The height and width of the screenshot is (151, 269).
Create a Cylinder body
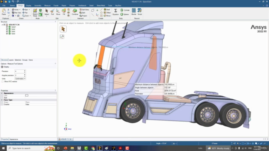click(125, 10)
